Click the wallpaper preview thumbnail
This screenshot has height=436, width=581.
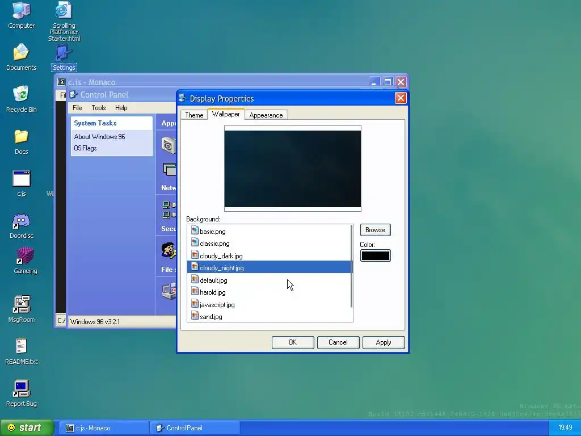[293, 169]
